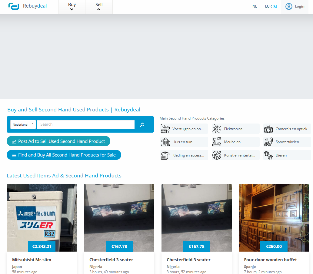Click the magnifier search icon
The height and width of the screenshot is (274, 313).
[142, 124]
